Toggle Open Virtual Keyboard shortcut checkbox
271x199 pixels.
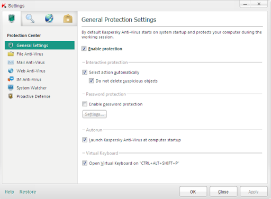(x=85, y=163)
